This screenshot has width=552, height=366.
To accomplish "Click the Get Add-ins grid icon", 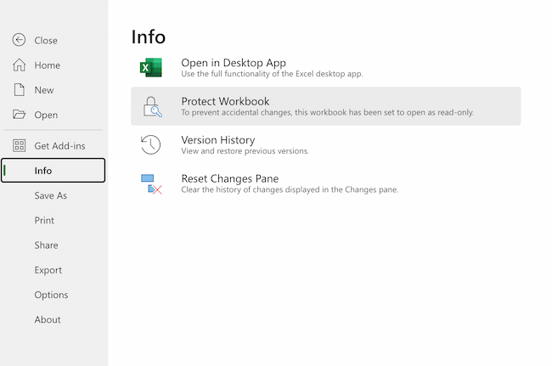I will point(20,145).
